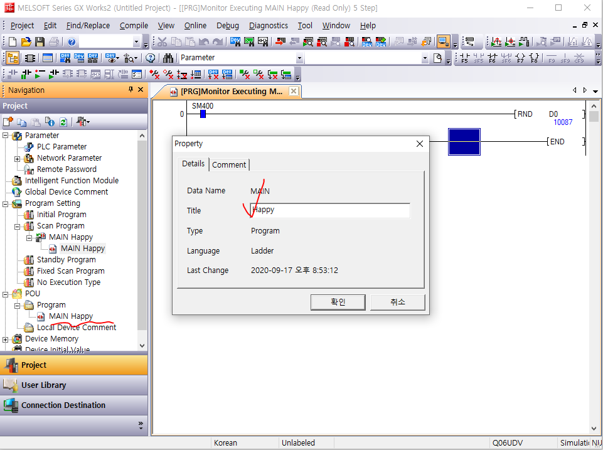
Task: Click the context help balloon question icon
Action: (151, 58)
